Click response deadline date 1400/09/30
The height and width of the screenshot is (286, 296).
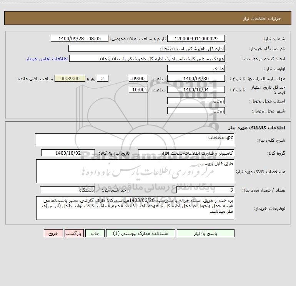[196, 78]
